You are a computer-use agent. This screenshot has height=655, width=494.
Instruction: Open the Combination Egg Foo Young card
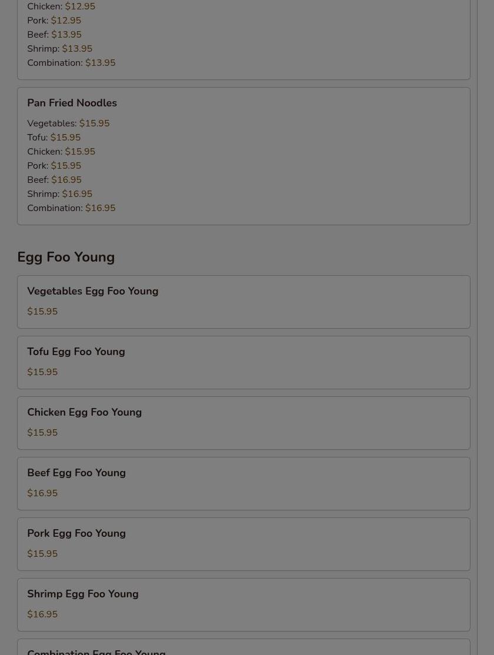tap(243, 647)
